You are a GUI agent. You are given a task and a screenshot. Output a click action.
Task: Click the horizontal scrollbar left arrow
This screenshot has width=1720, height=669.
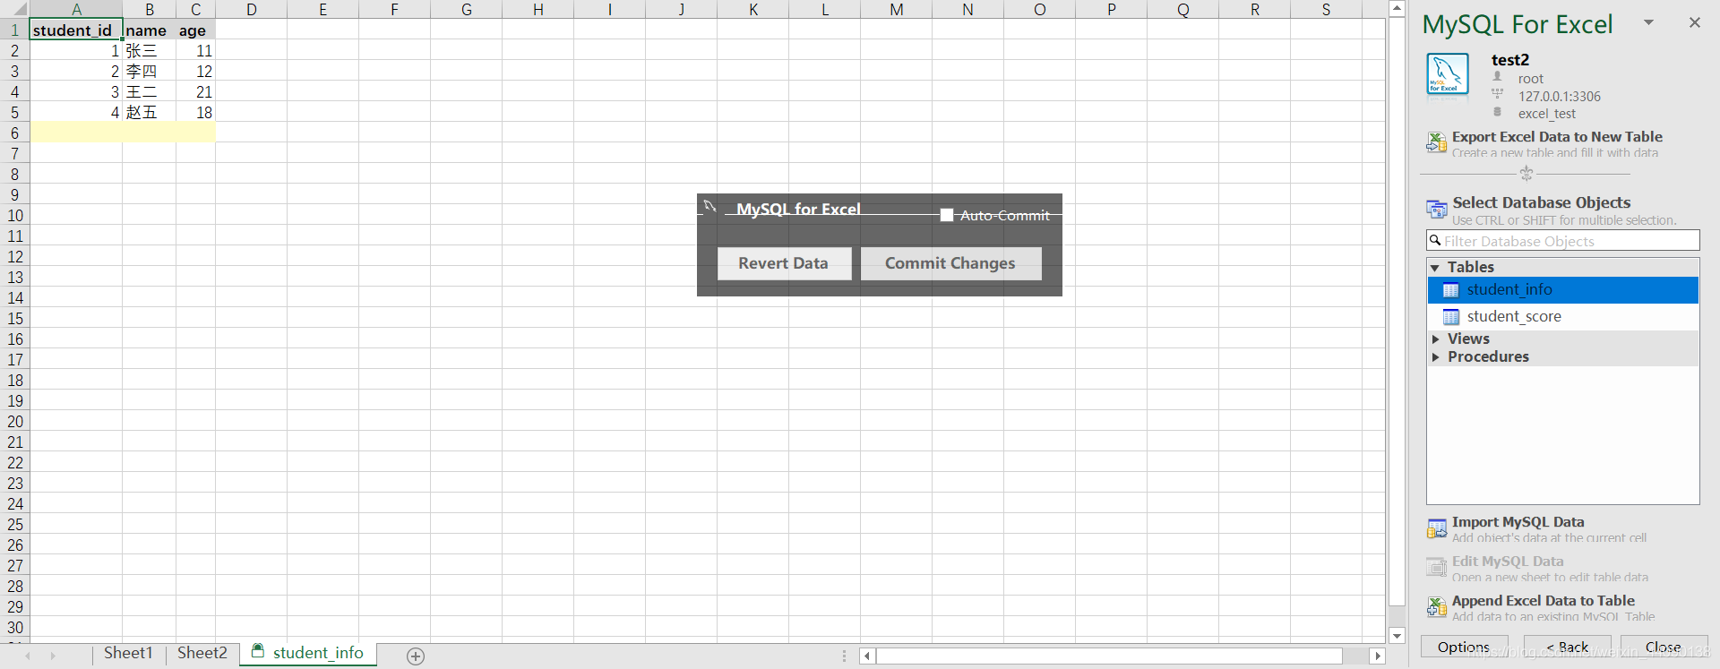coord(867,656)
